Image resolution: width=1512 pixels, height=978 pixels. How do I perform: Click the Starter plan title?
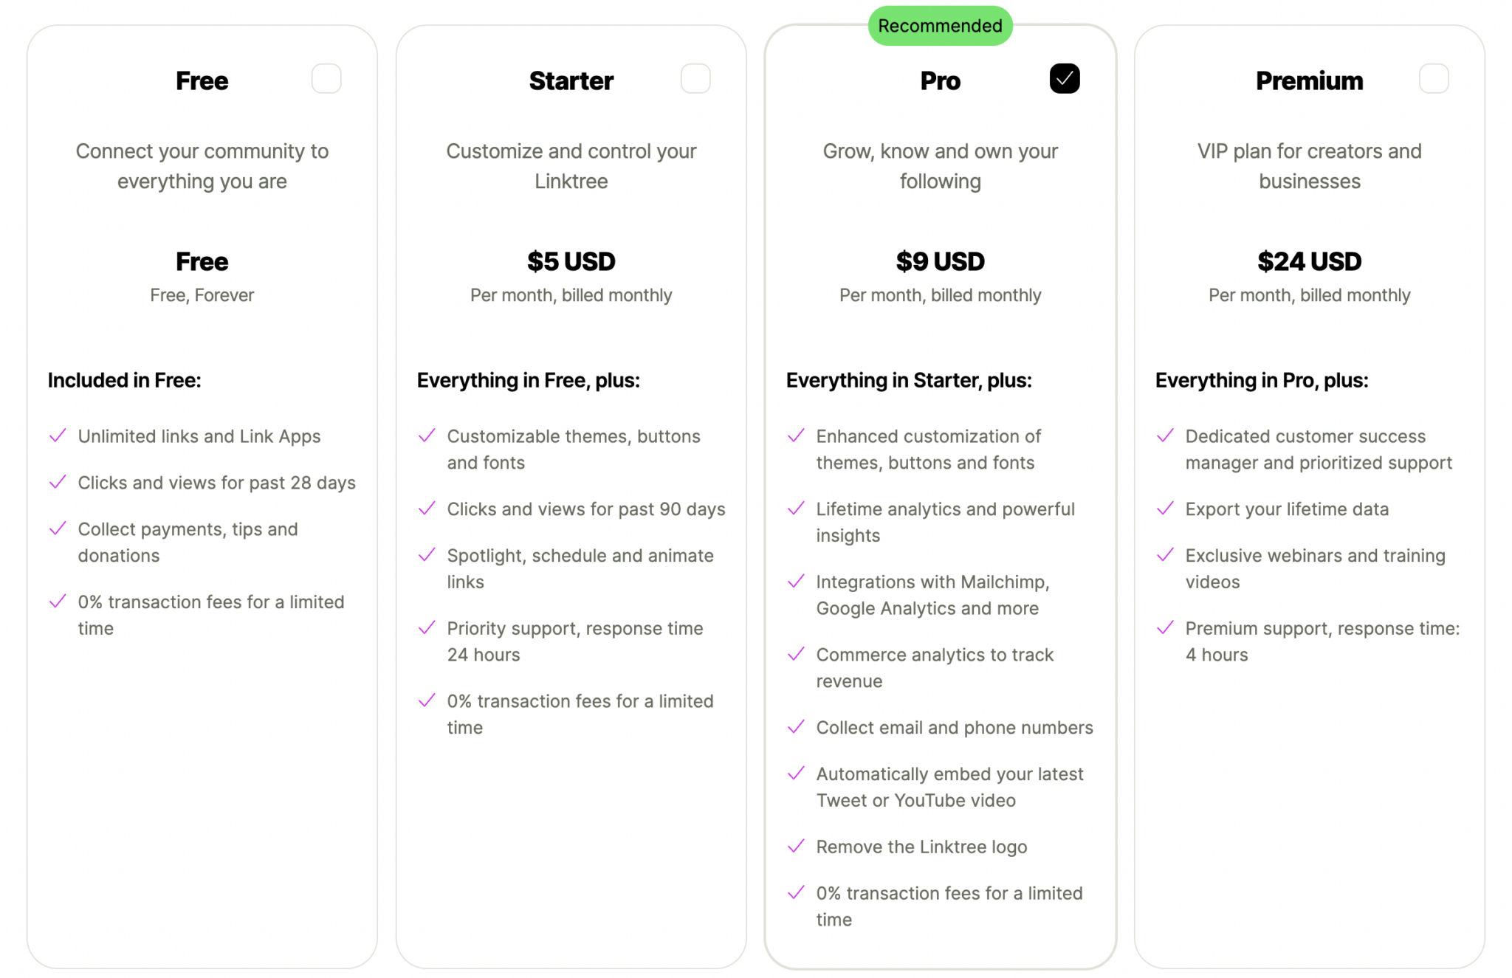571,80
